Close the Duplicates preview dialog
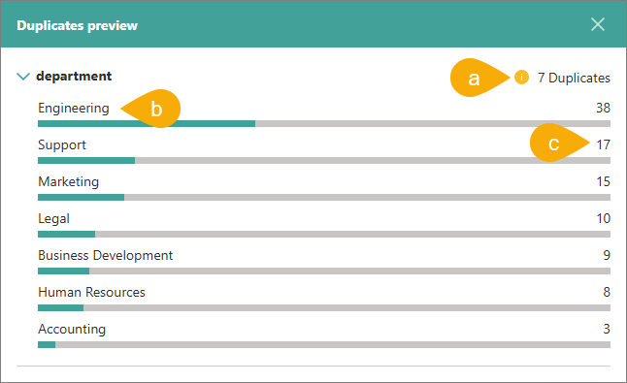Viewport: 627px width, 383px height. [x=598, y=24]
